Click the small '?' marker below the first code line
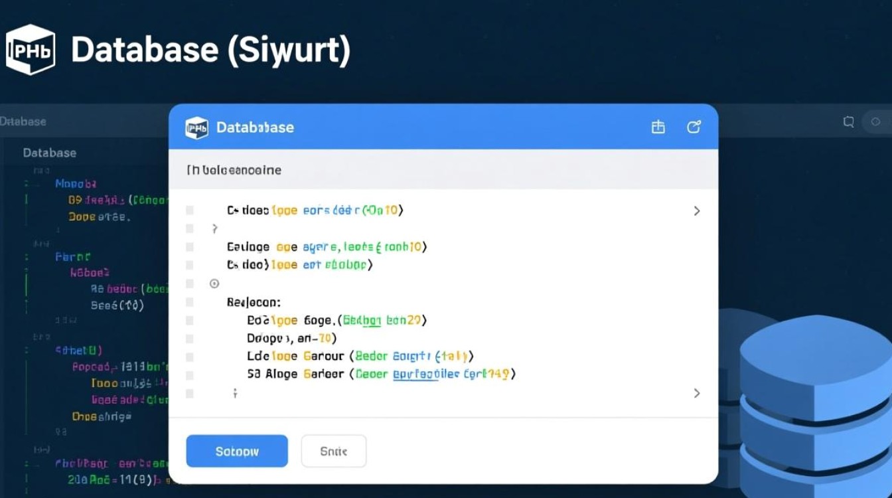Screen dimensions: 892x498 pos(214,229)
